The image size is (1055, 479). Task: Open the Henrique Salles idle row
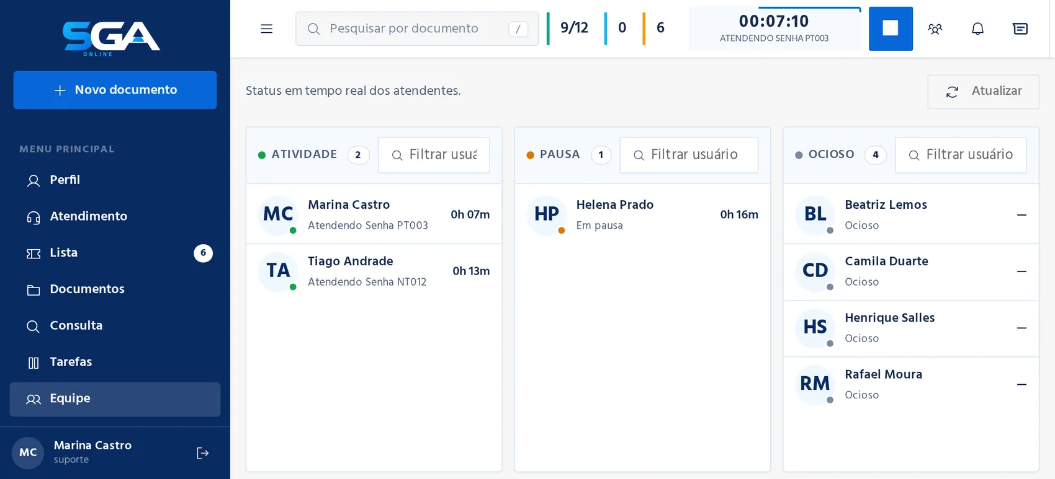[x=911, y=328]
